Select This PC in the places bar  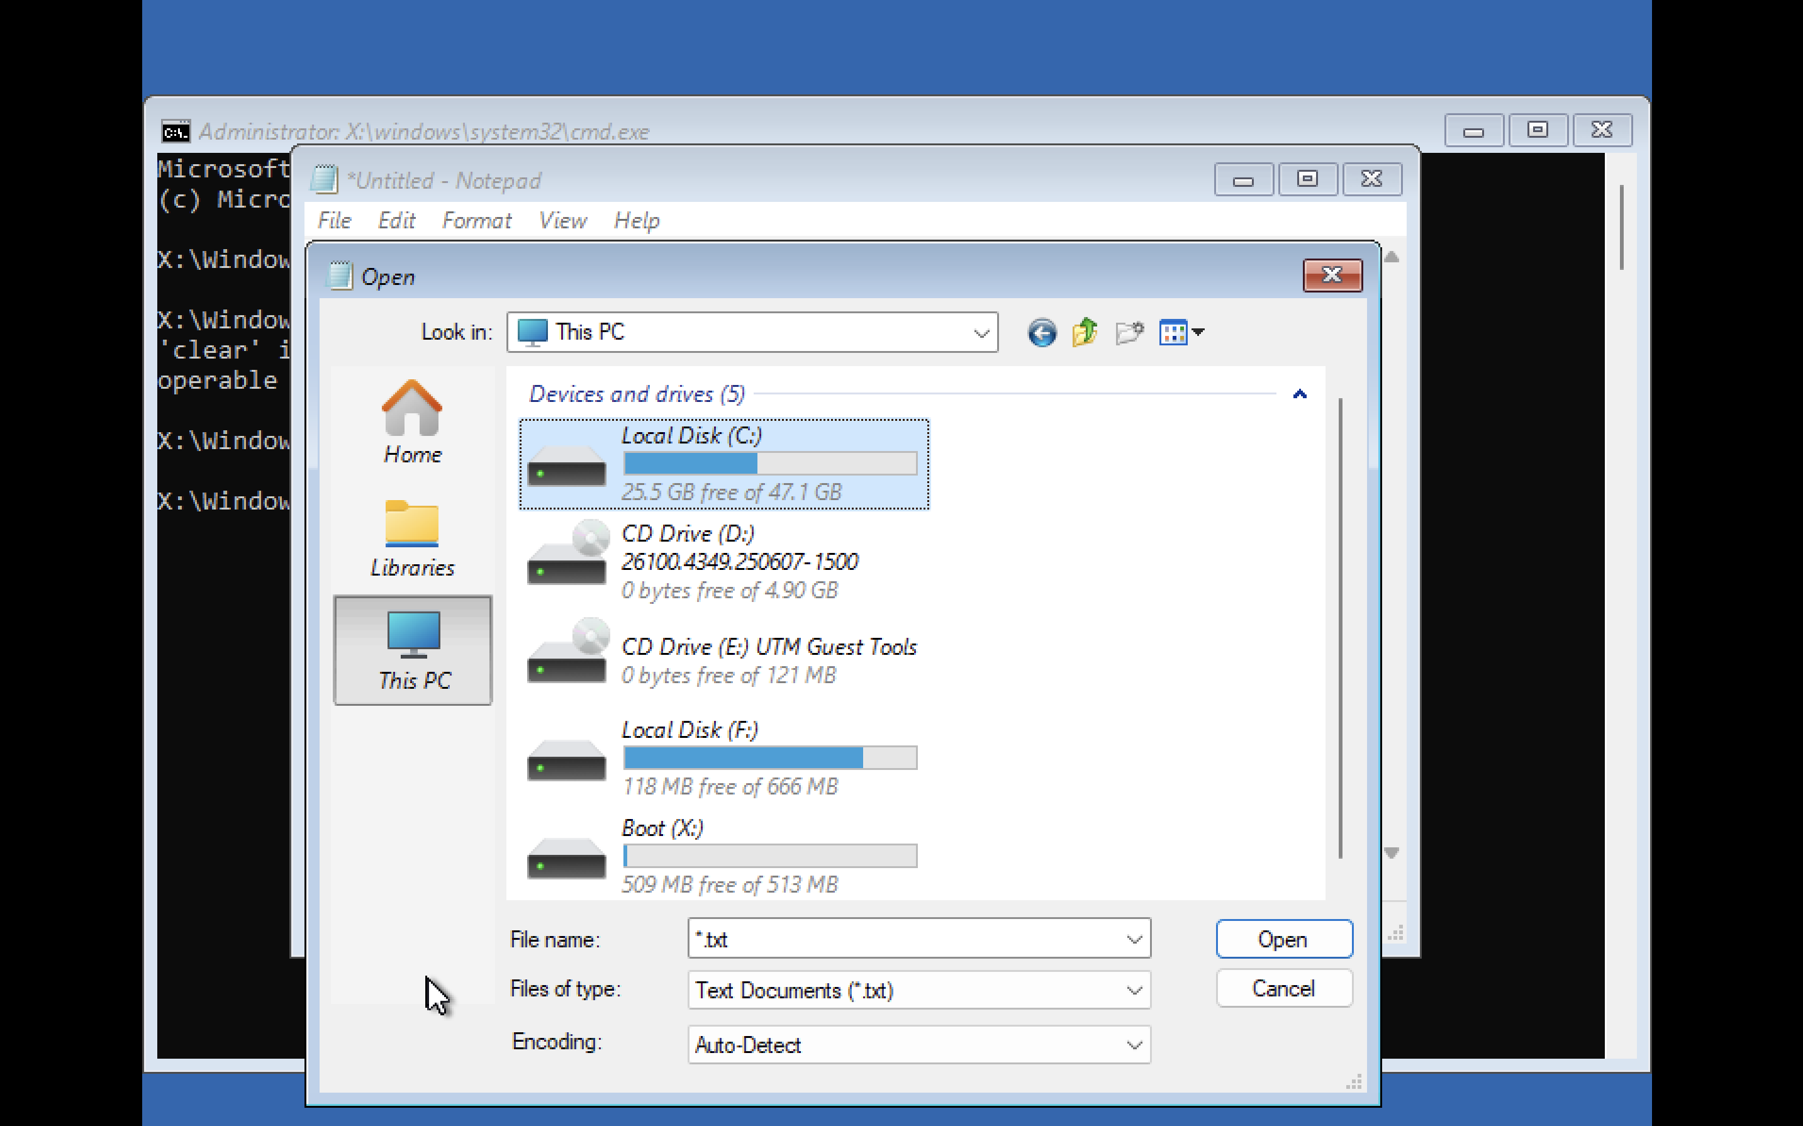(x=413, y=650)
